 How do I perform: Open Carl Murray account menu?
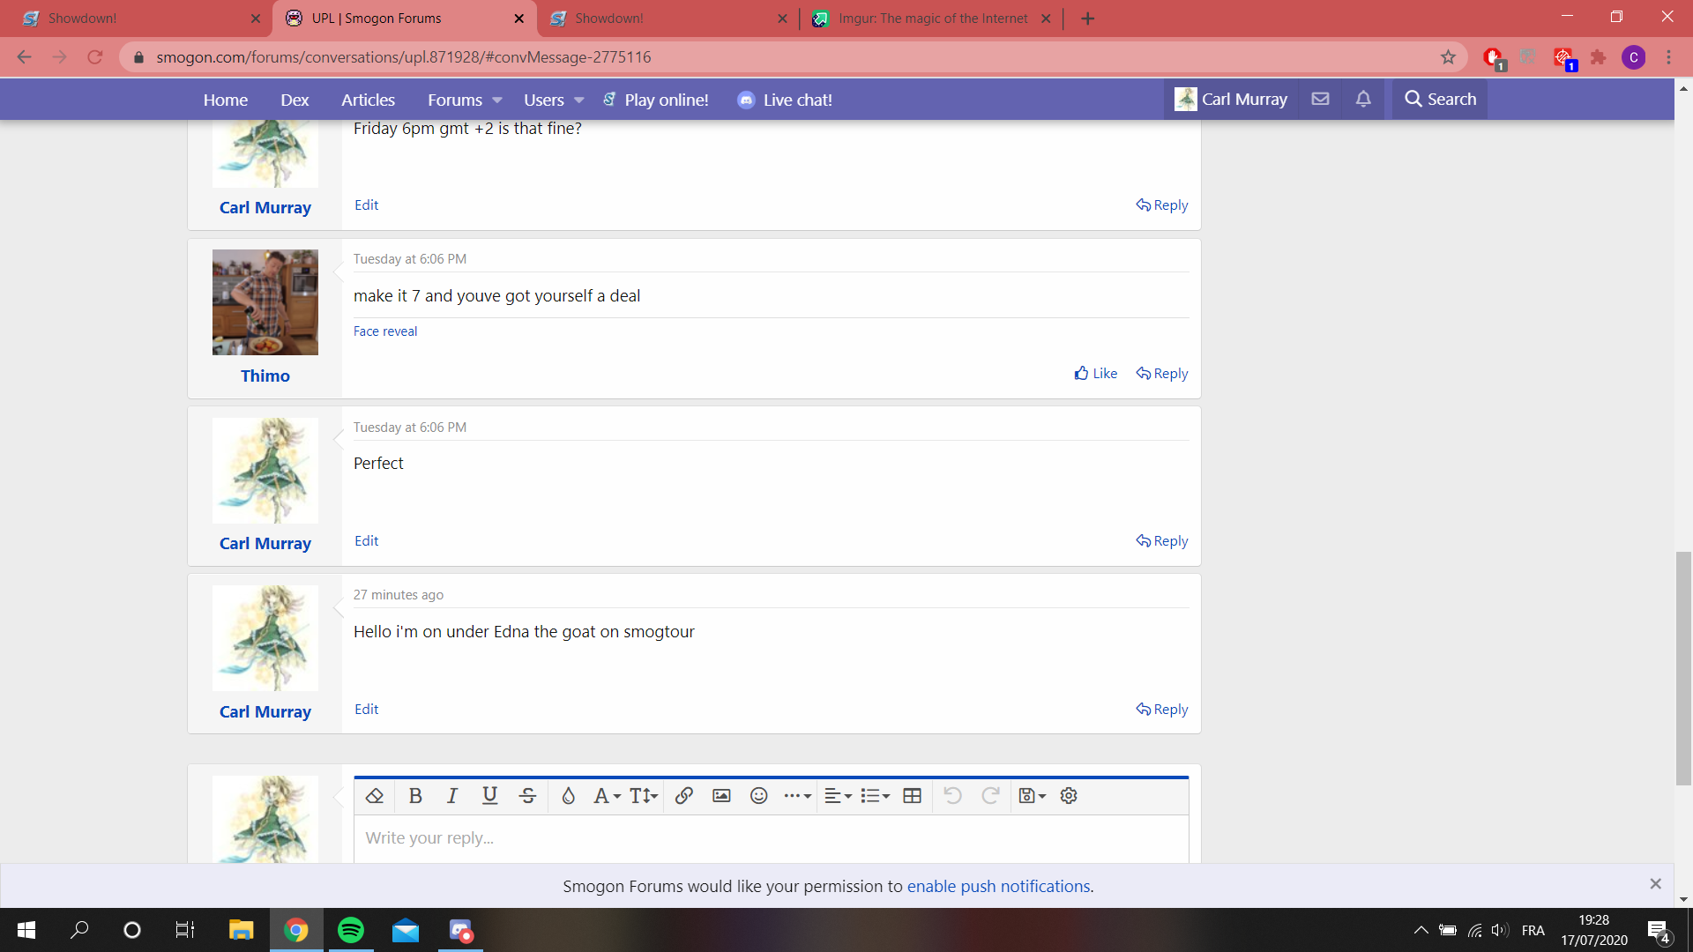pyautogui.click(x=1231, y=100)
